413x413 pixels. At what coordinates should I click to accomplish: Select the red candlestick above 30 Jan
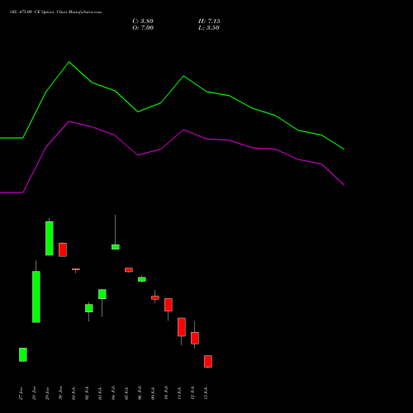pyautogui.click(x=63, y=249)
